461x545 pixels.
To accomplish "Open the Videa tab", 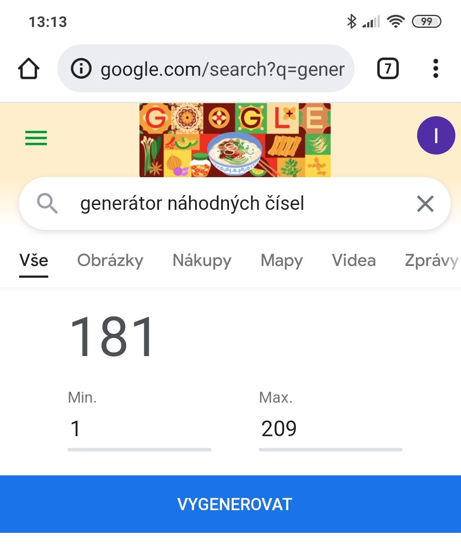I will point(354,260).
